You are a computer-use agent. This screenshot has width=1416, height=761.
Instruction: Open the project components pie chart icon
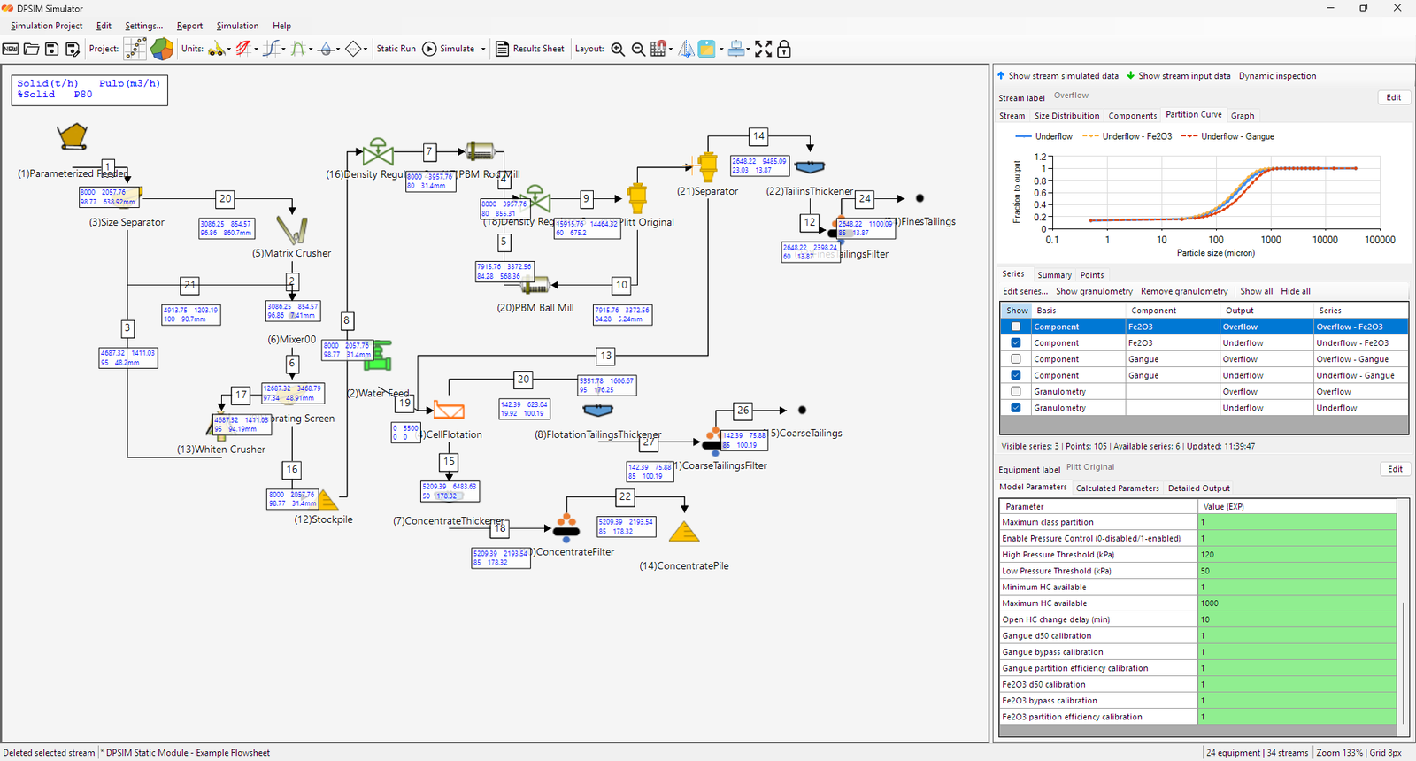(x=162, y=49)
